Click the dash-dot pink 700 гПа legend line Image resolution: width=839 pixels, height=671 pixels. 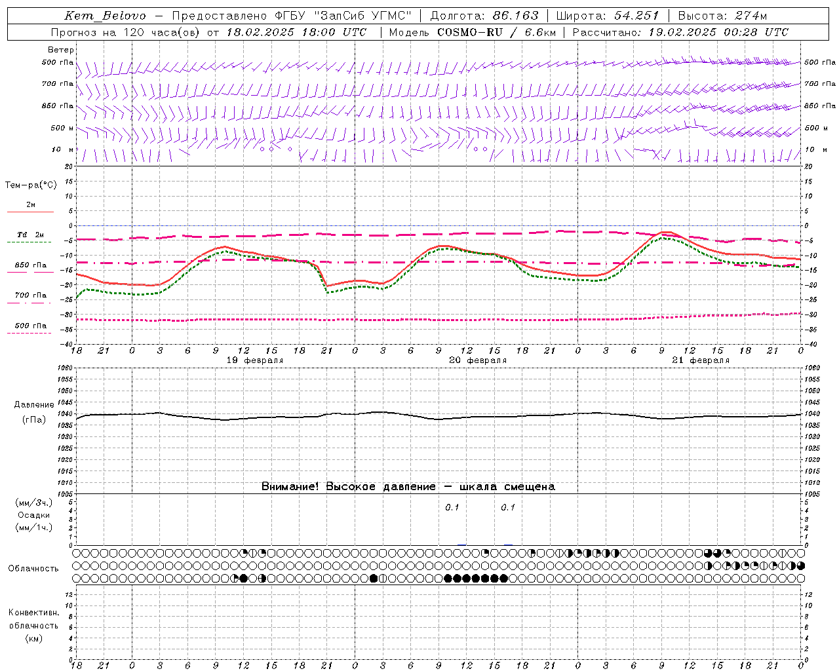pyautogui.click(x=29, y=303)
